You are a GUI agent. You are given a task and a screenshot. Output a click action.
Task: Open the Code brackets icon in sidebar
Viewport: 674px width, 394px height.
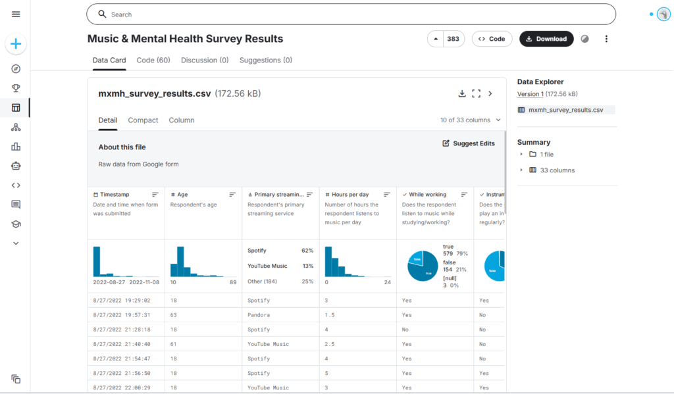pyautogui.click(x=16, y=185)
